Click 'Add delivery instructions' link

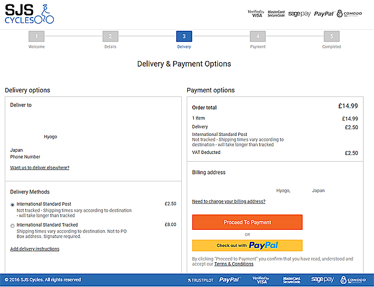point(35,249)
